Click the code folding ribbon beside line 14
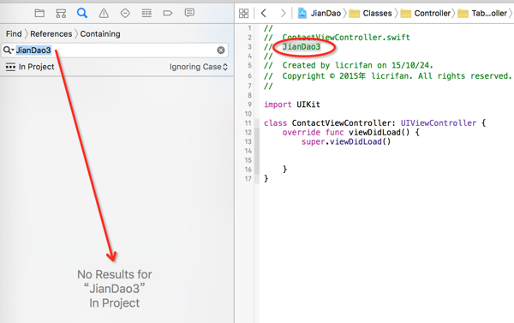 click(257, 151)
